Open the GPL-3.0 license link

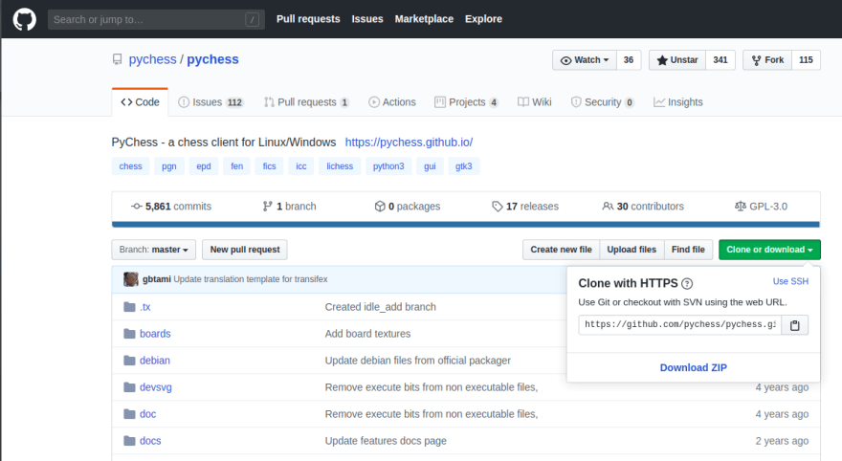[761, 206]
